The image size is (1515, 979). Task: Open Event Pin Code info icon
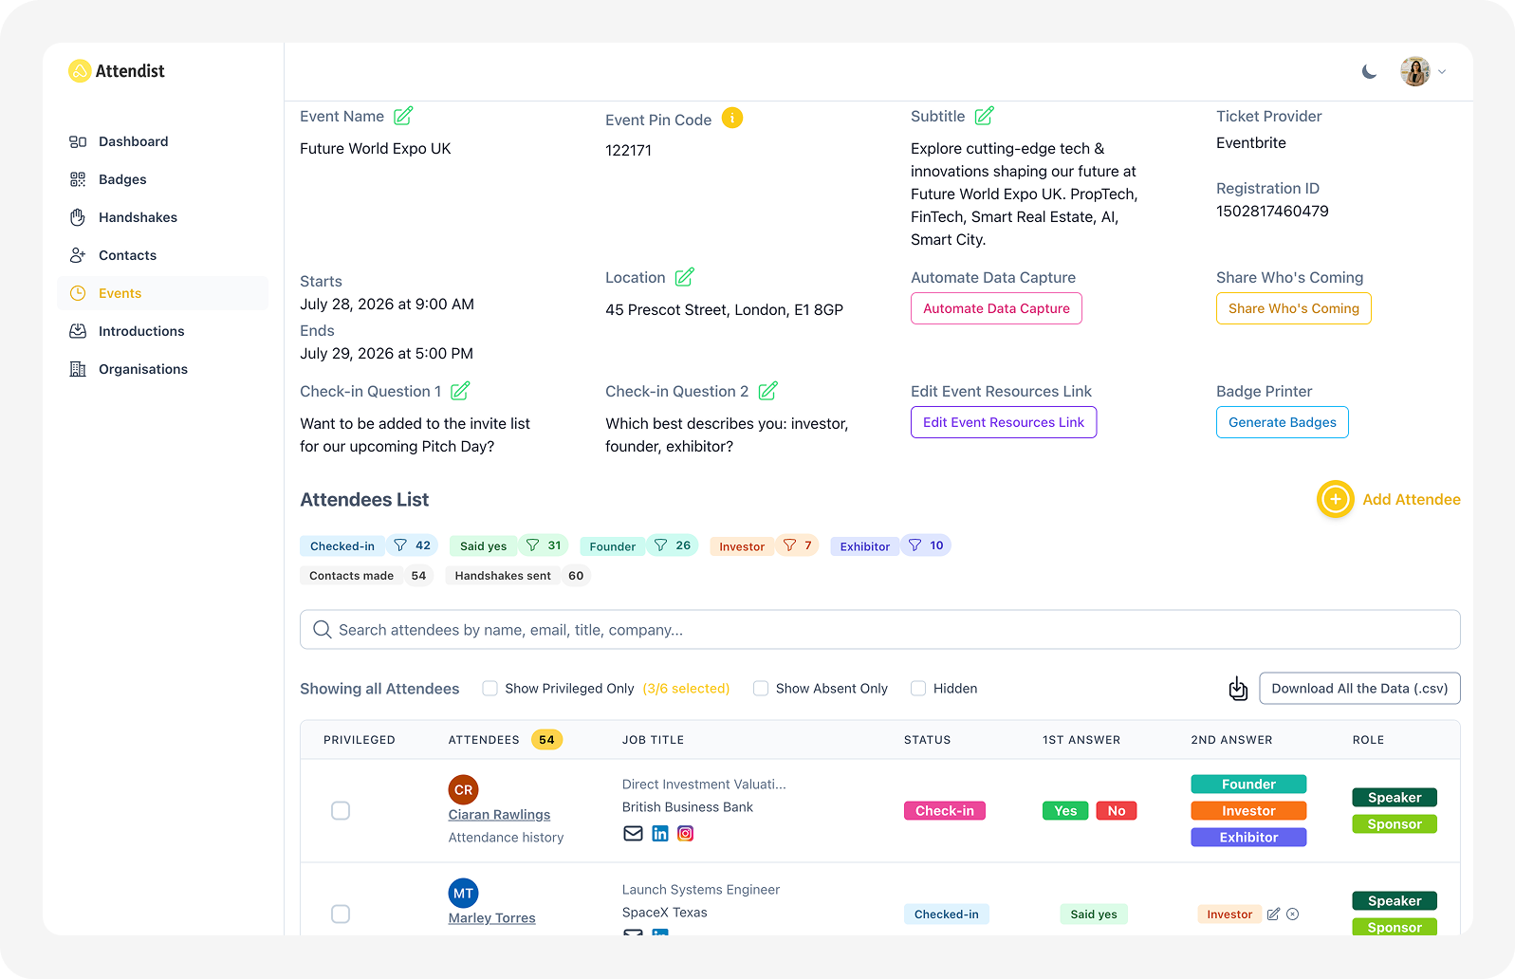click(732, 118)
